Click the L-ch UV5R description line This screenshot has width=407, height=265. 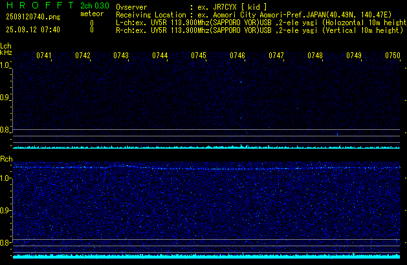(x=261, y=23)
